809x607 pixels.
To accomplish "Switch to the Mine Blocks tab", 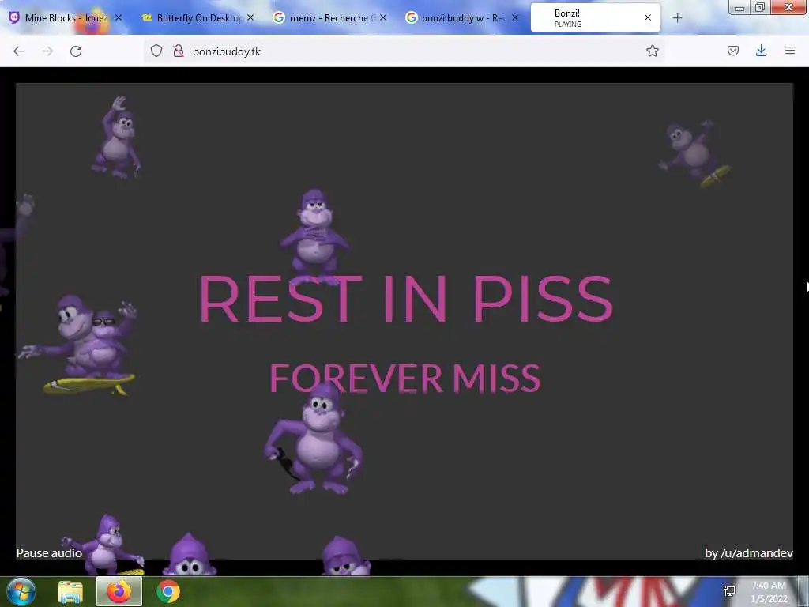I will point(65,18).
